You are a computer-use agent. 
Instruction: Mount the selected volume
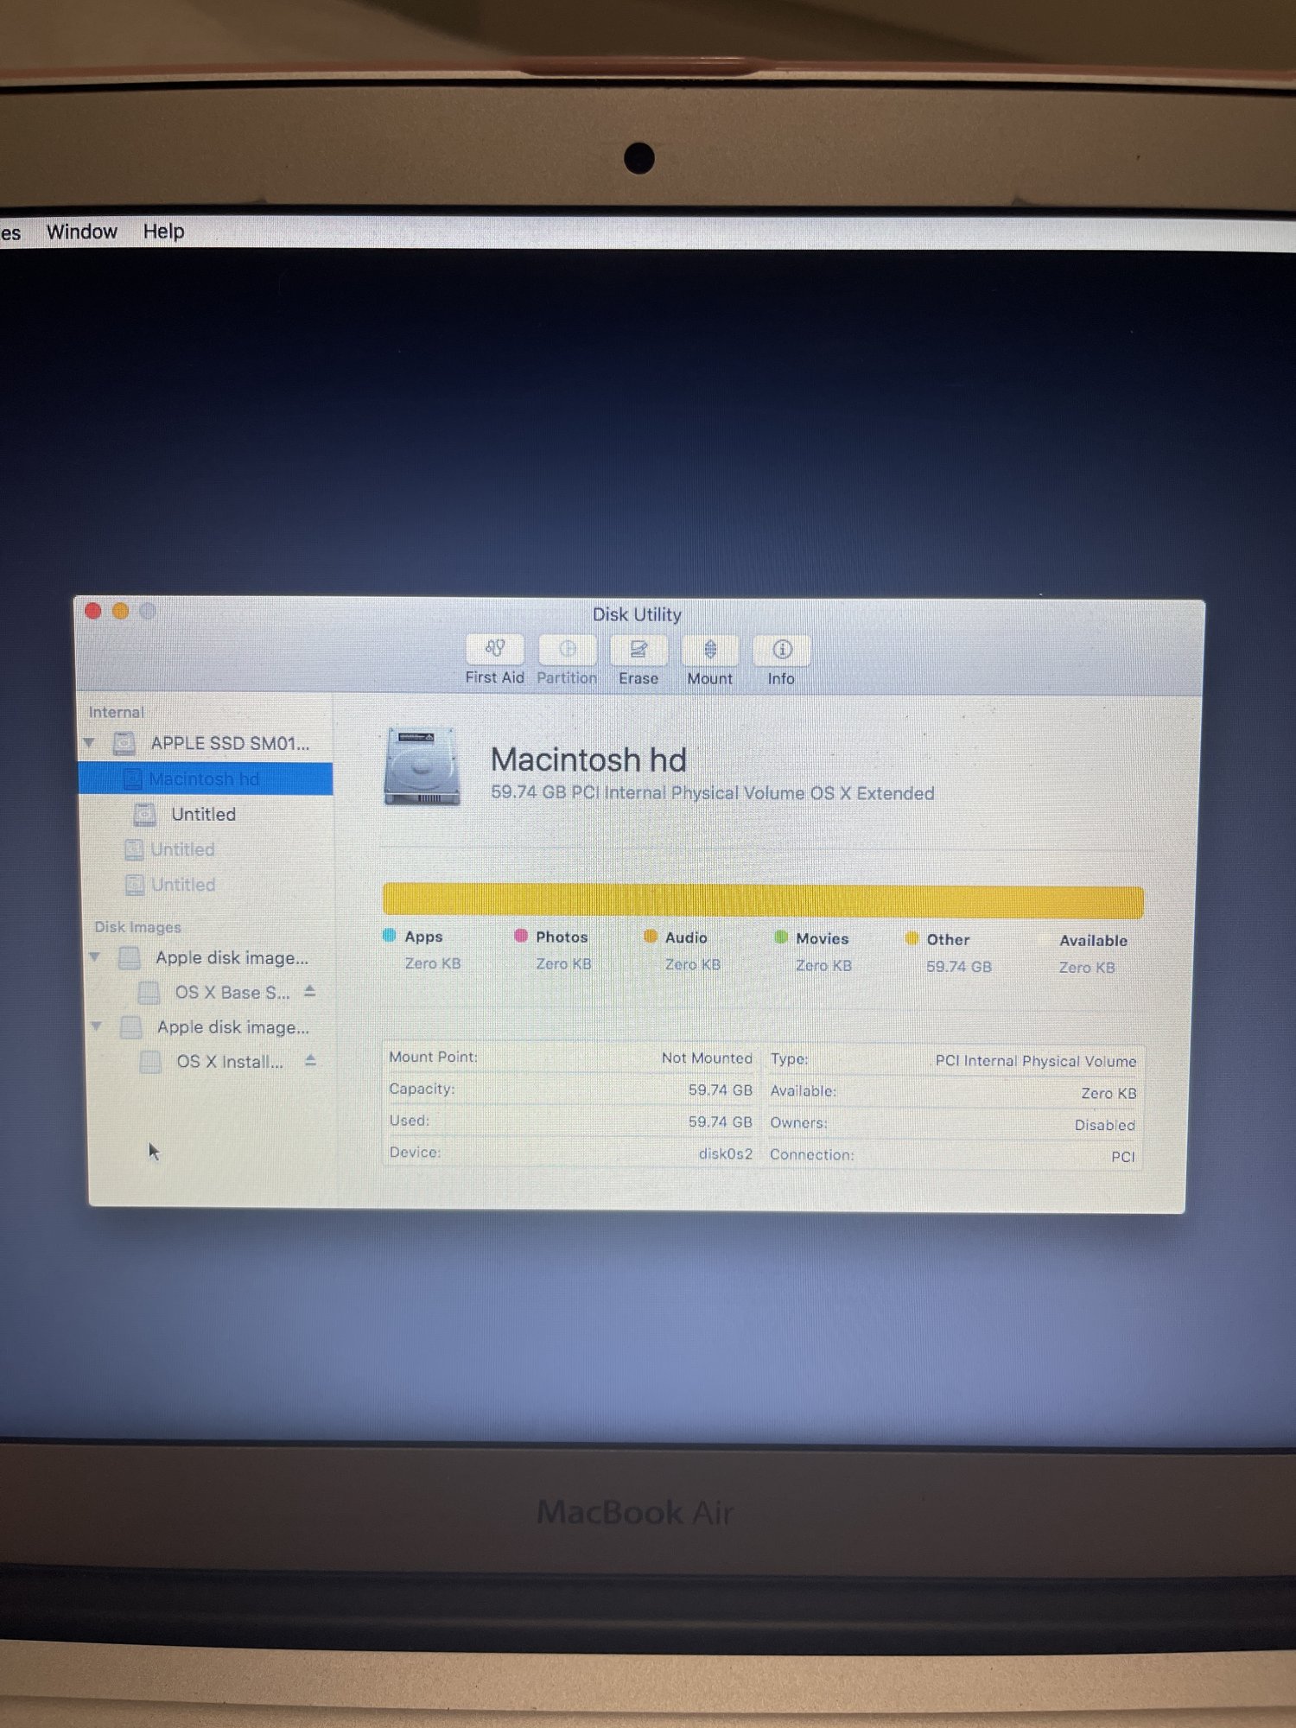(x=710, y=650)
